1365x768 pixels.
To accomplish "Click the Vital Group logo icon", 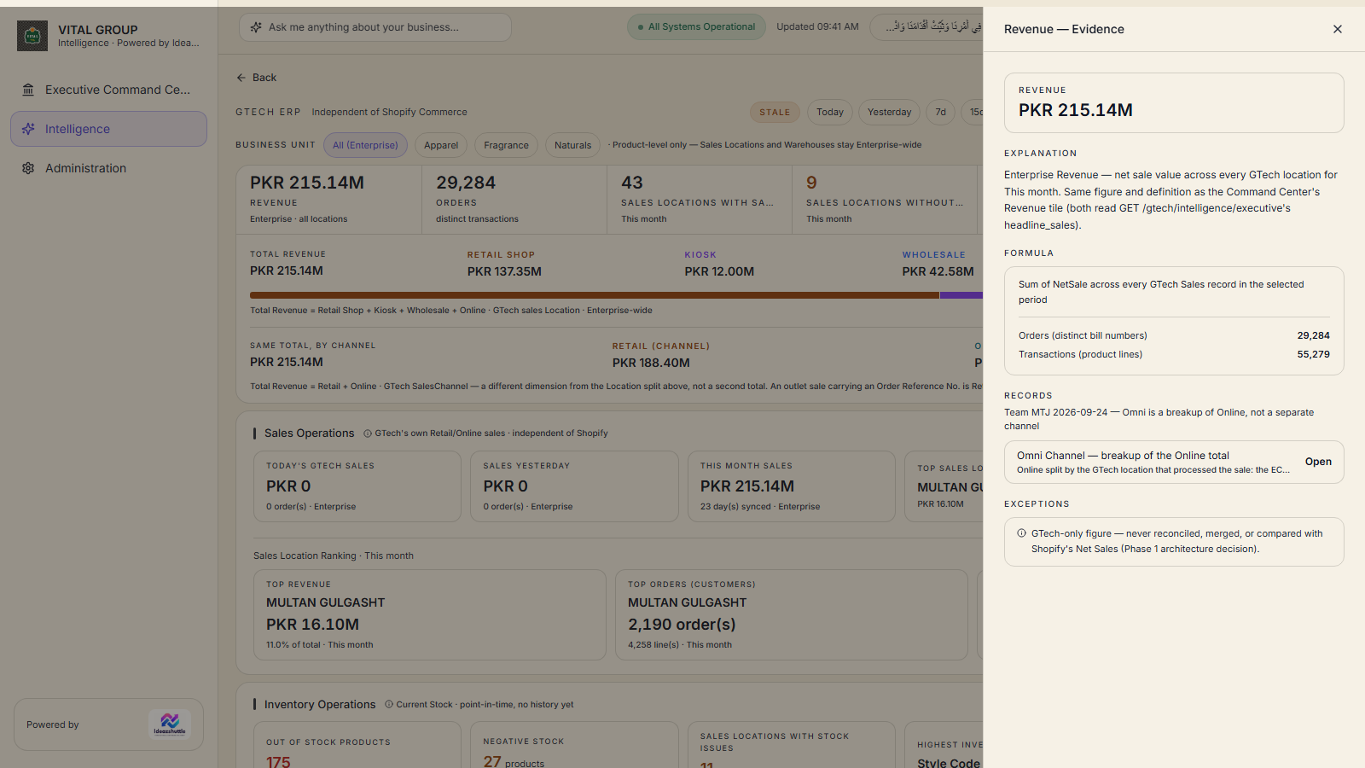I will point(32,36).
